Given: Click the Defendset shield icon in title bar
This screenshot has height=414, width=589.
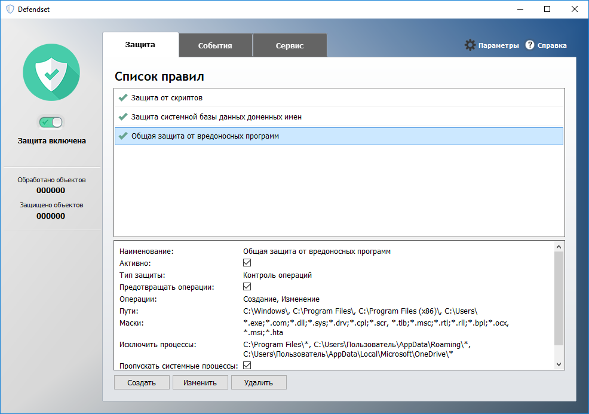Looking at the screenshot, I should pyautogui.click(x=10, y=9).
